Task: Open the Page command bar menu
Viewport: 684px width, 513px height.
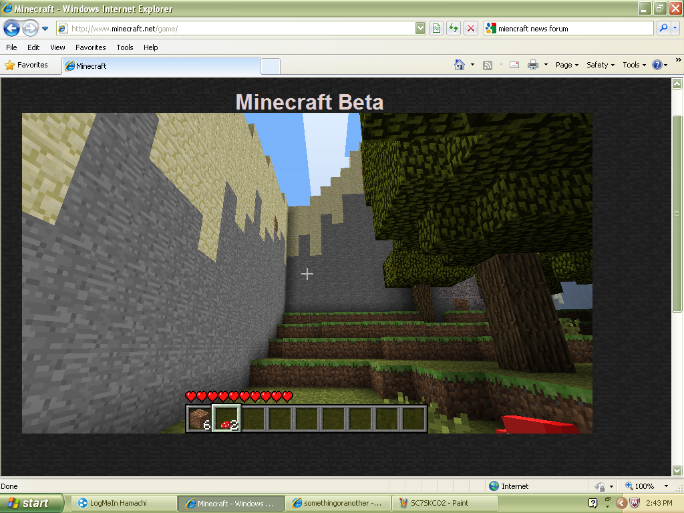Action: pos(567,65)
